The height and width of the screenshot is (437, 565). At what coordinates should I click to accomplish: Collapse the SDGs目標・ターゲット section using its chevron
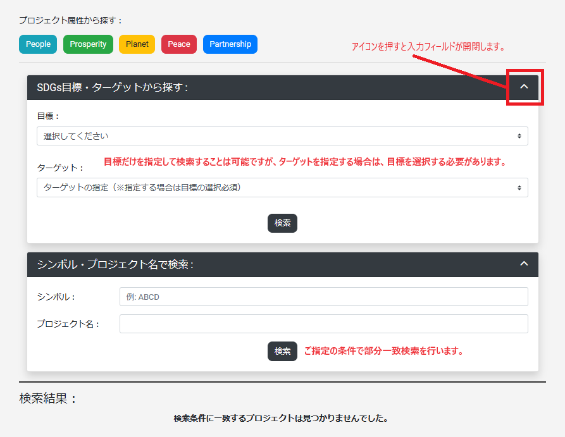(524, 87)
